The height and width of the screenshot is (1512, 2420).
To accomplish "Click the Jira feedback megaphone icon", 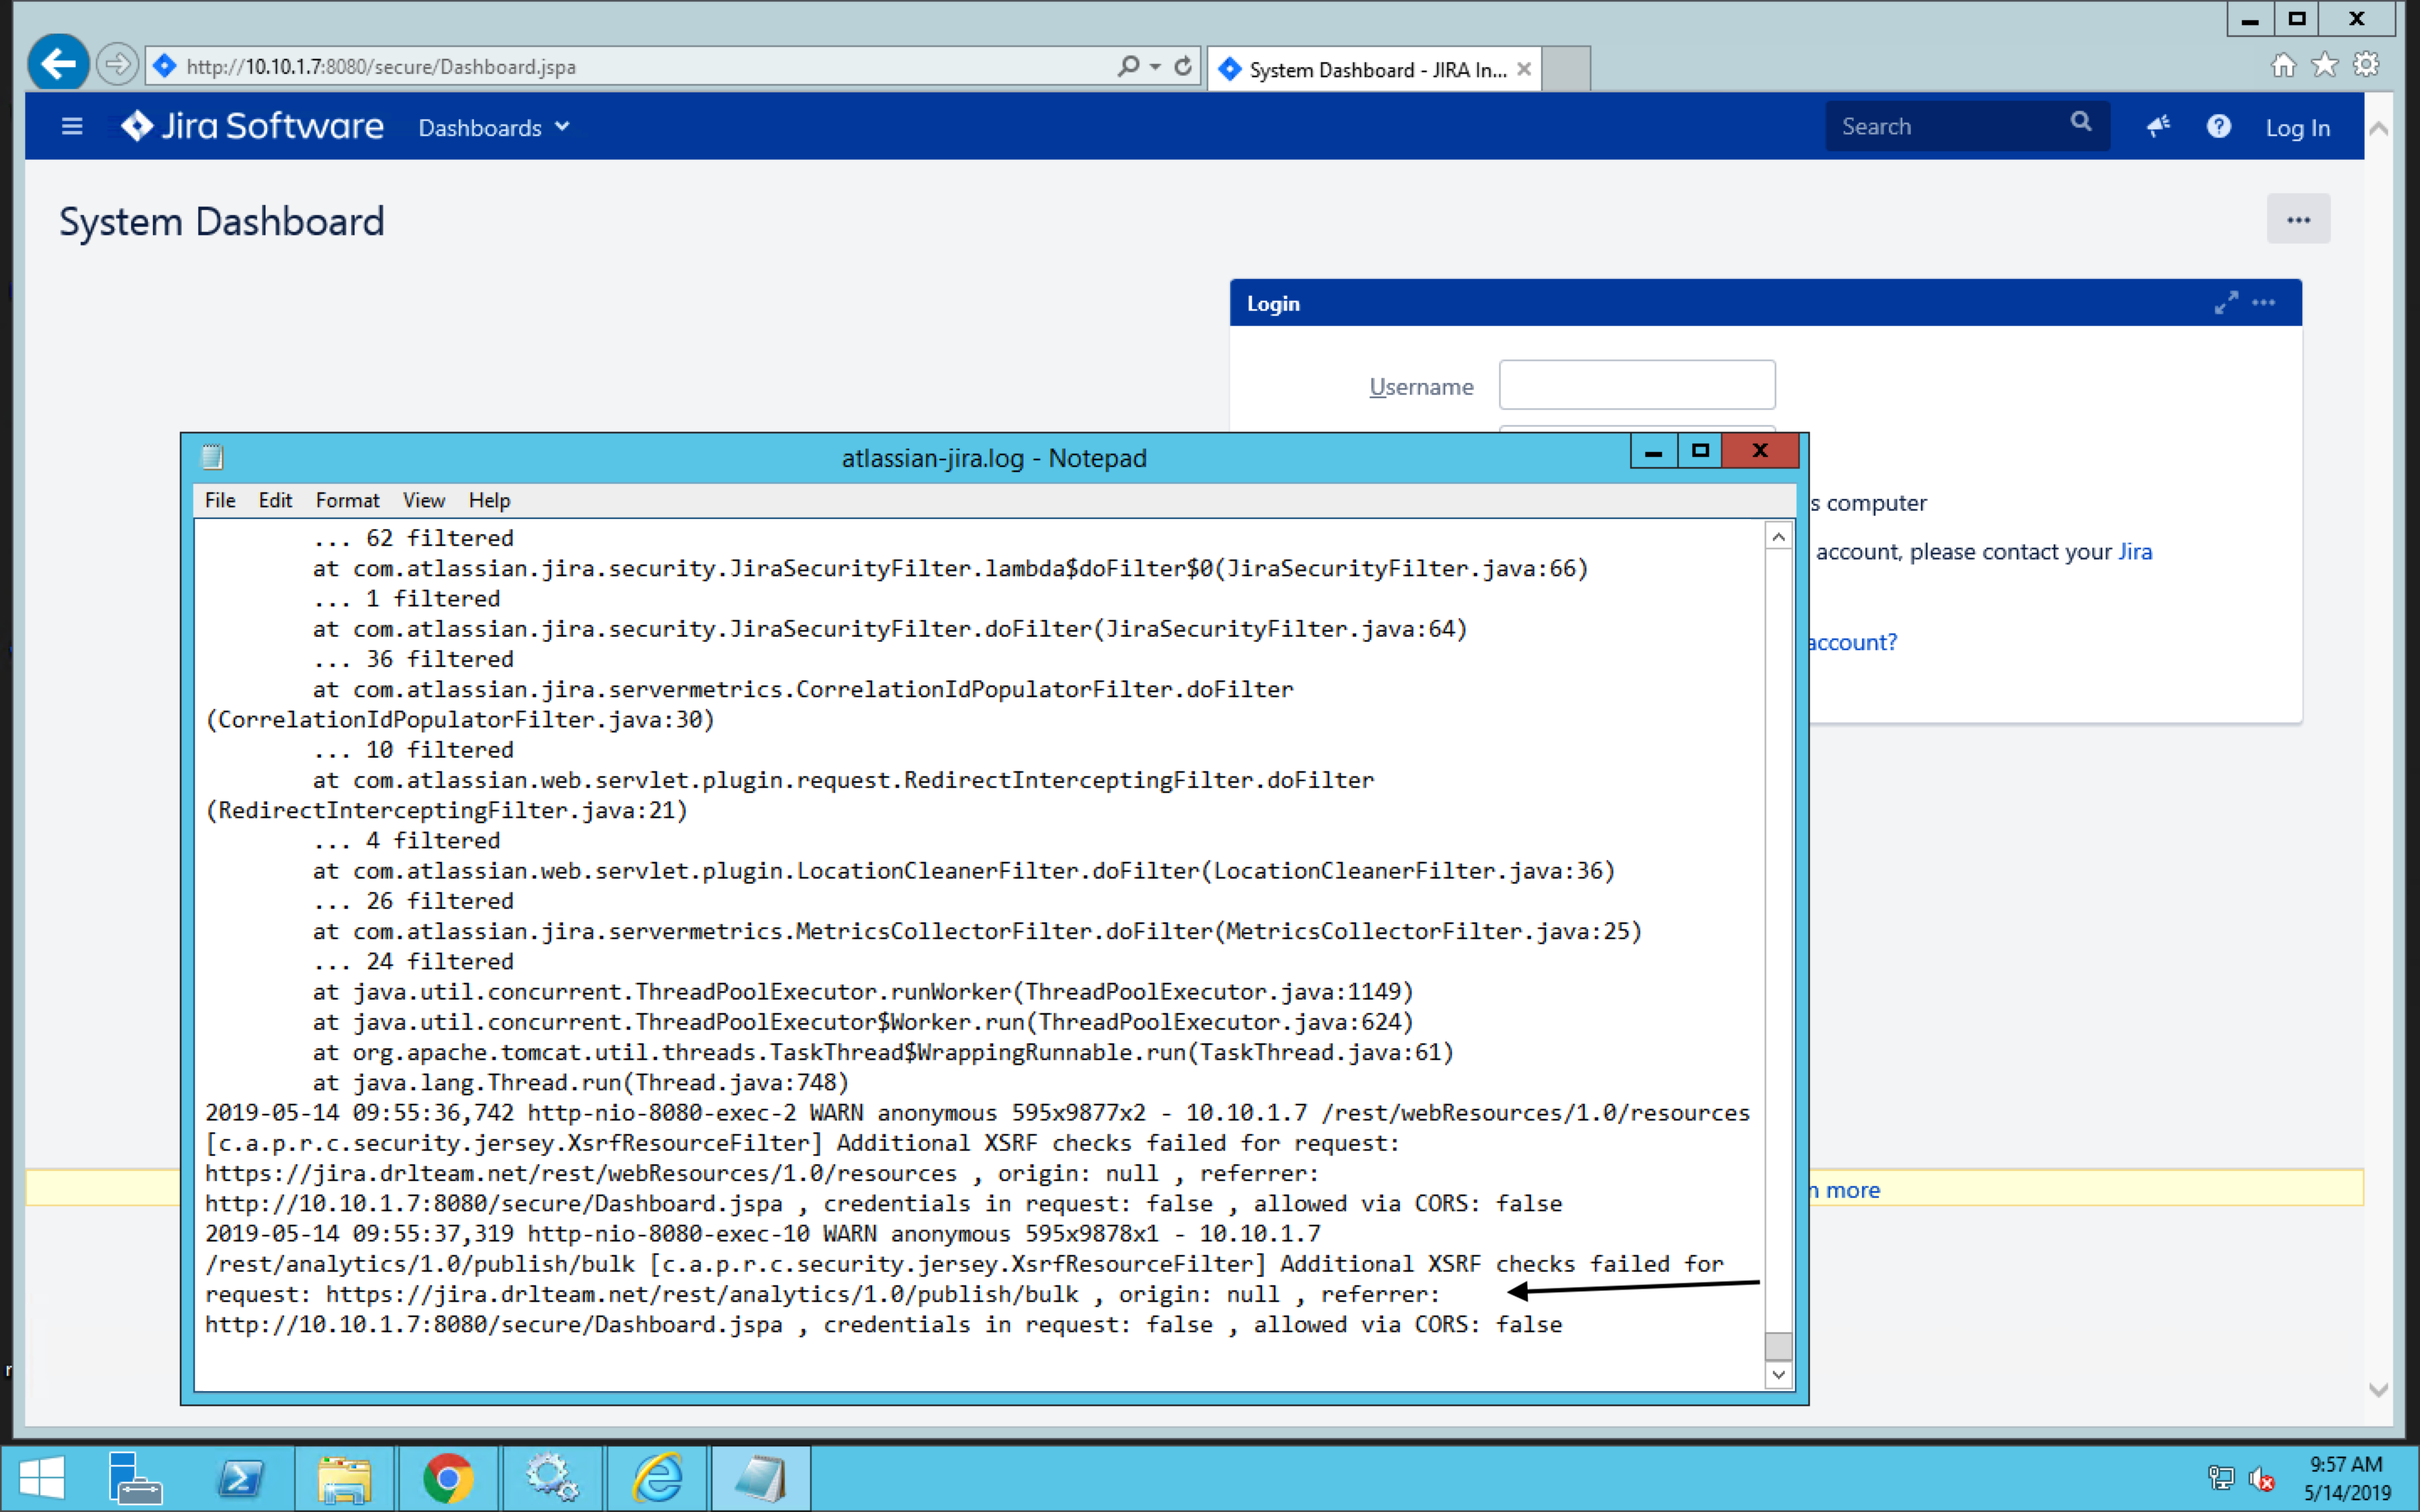I will (2158, 126).
